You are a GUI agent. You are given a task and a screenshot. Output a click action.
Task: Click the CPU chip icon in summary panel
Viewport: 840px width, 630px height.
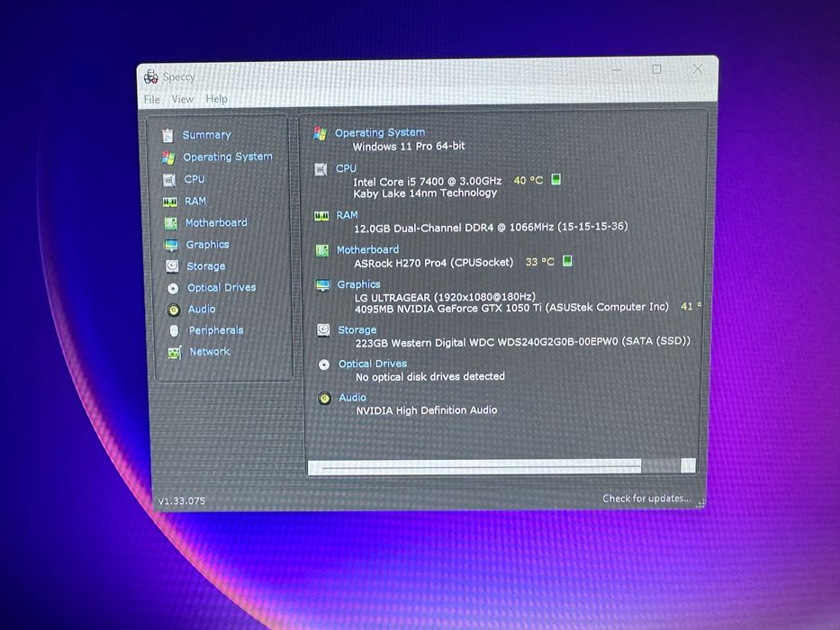[321, 170]
